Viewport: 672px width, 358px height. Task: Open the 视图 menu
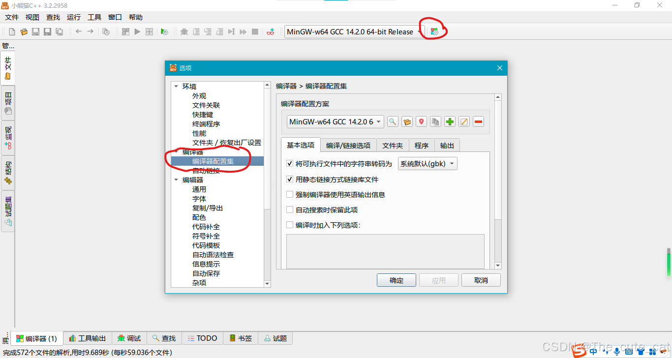32,17
